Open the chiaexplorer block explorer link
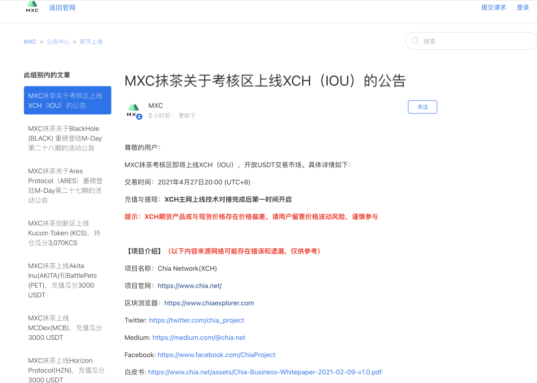 [209, 303]
